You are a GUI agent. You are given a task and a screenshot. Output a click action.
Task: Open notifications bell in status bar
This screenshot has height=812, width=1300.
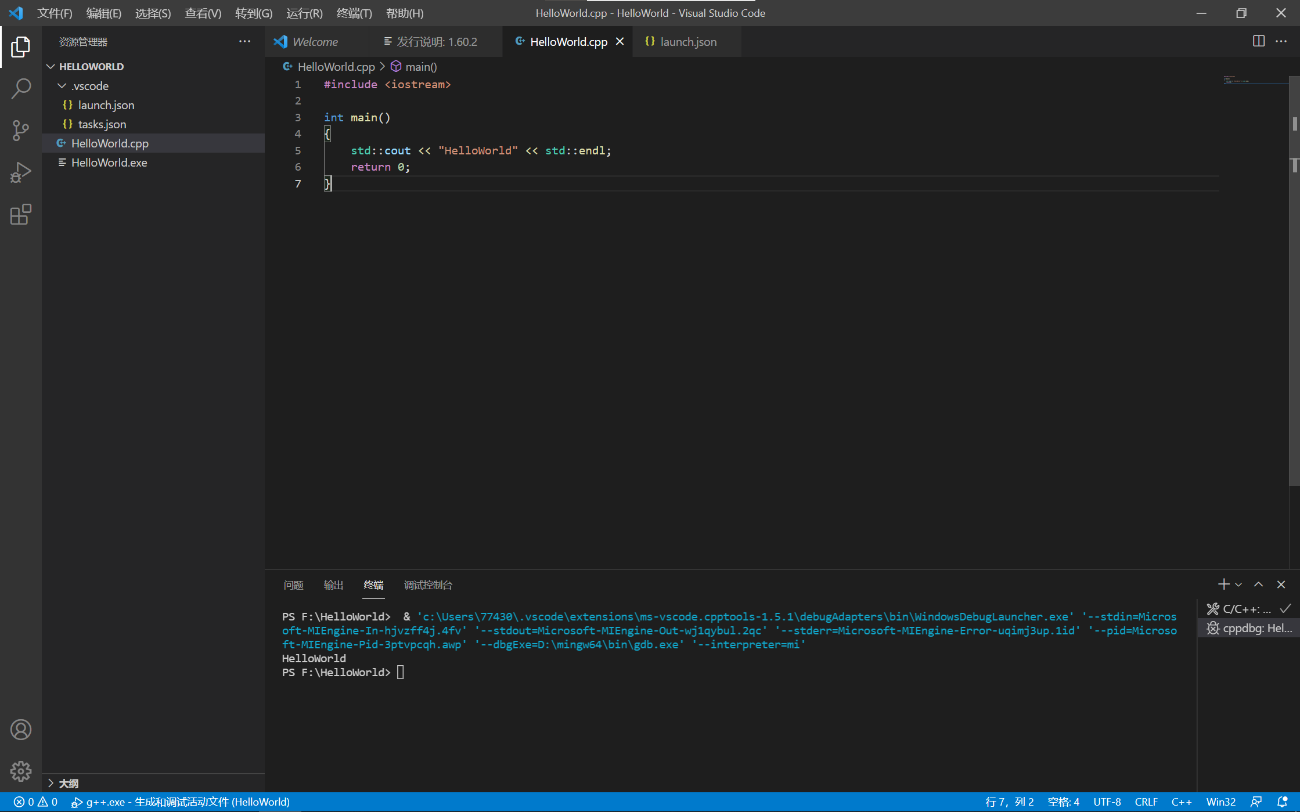[1283, 802]
